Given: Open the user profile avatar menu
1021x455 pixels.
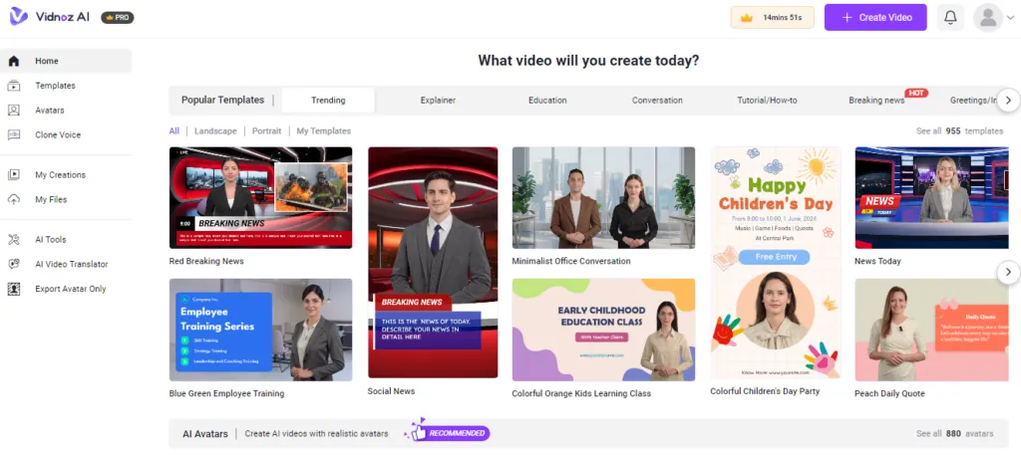Looking at the screenshot, I should 988,18.
